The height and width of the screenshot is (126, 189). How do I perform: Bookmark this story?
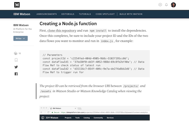16,60
